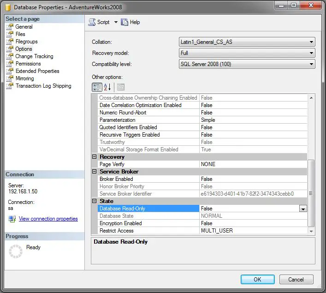The width and height of the screenshot is (326, 293).
Task: Click the General page icon
Action: point(10,27)
